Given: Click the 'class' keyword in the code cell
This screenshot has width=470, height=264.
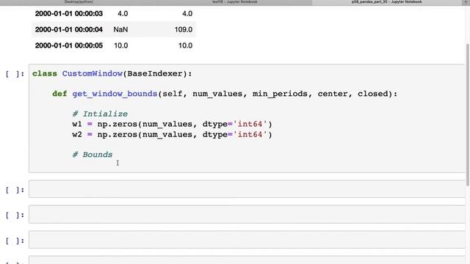Looking at the screenshot, I should (45, 73).
